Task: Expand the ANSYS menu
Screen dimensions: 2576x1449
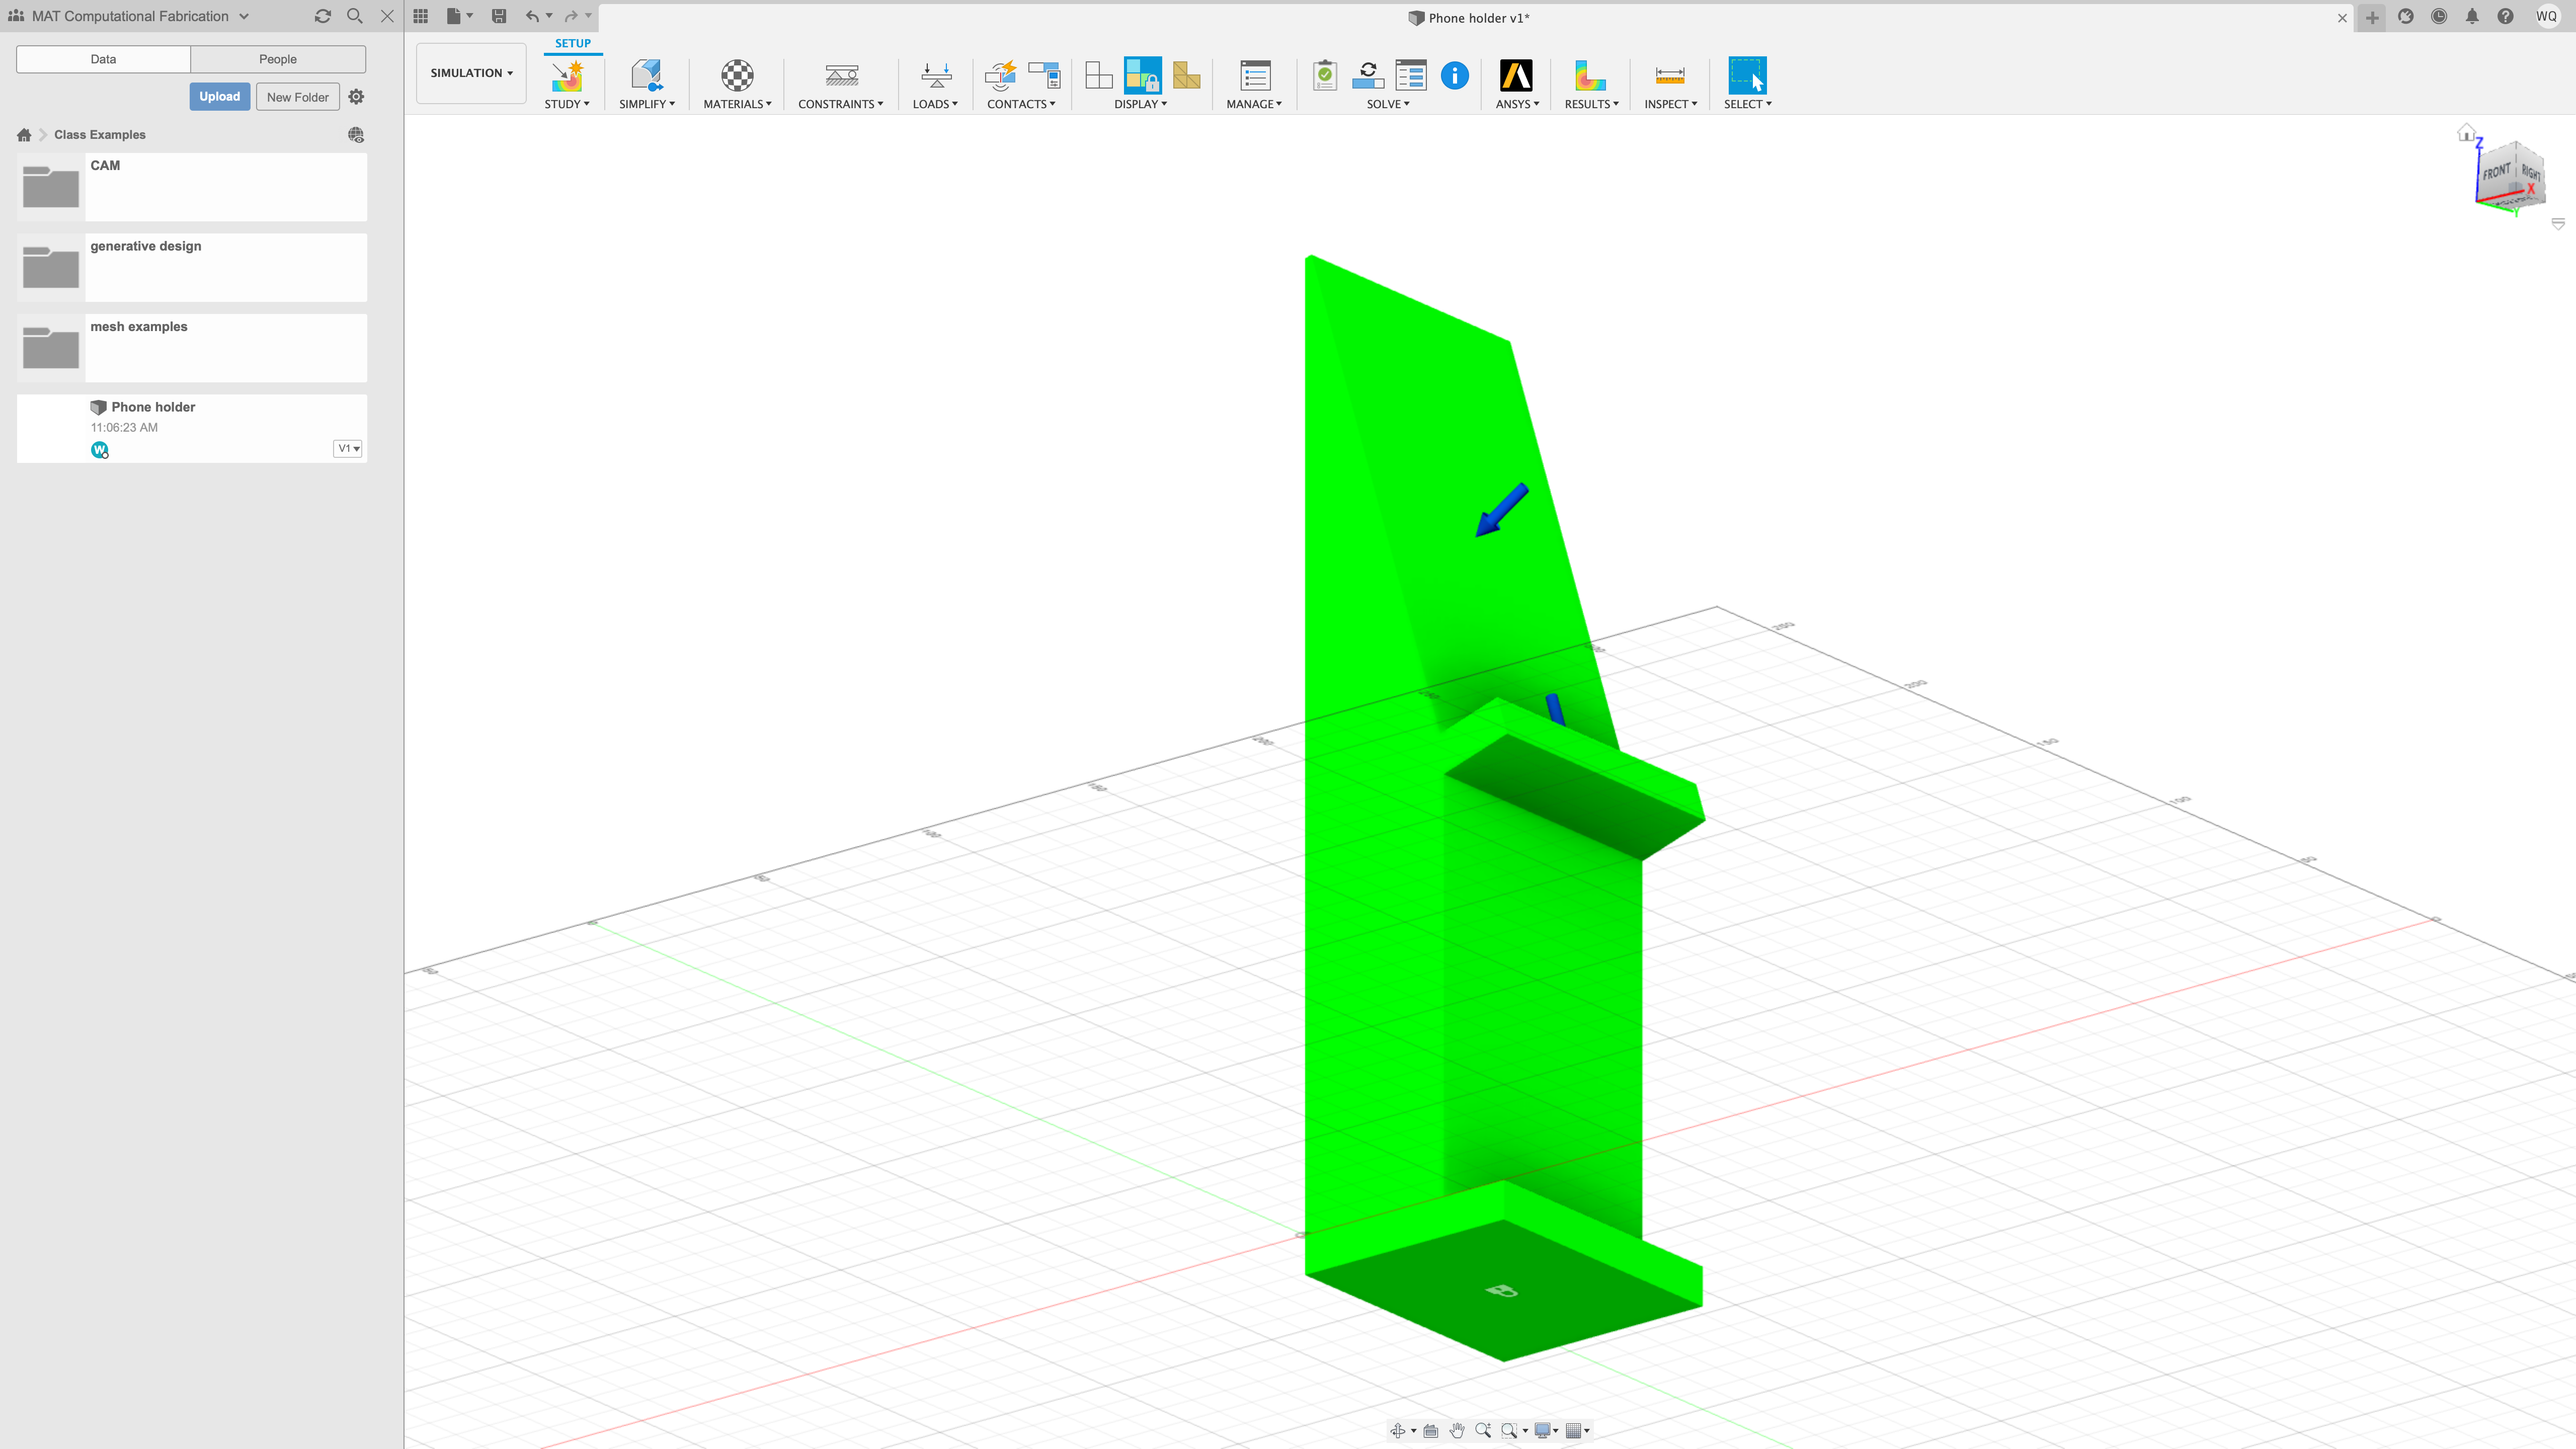Action: point(1517,104)
